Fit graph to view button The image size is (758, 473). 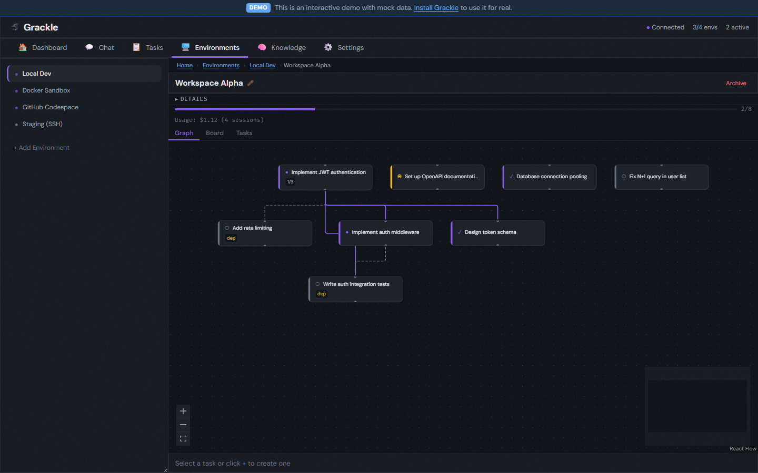click(x=183, y=438)
